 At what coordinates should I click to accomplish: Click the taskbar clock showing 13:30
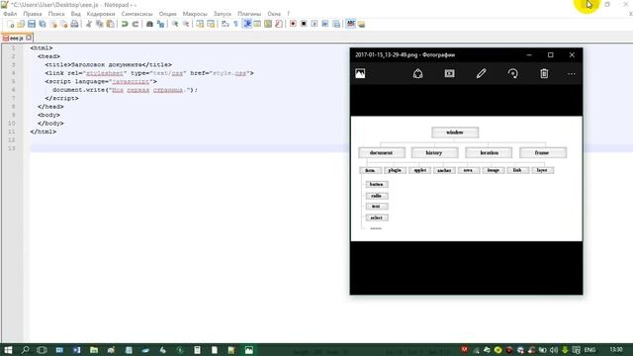coord(616,349)
